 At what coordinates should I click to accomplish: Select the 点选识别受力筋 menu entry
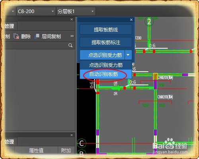click(x=106, y=65)
